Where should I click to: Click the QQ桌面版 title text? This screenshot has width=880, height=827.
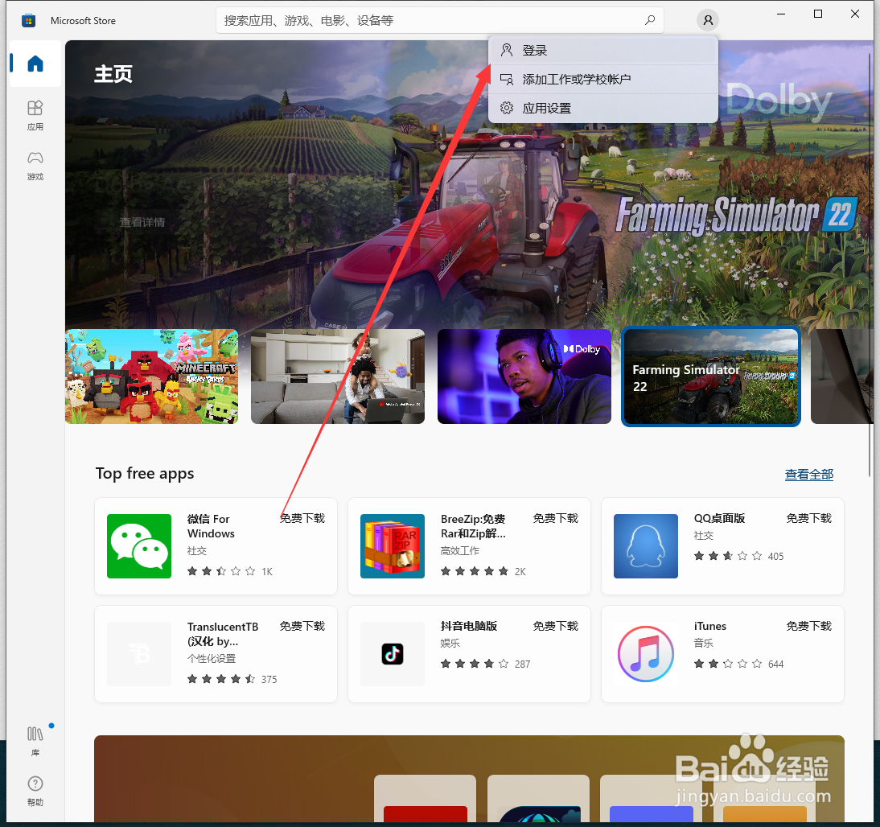(x=719, y=518)
